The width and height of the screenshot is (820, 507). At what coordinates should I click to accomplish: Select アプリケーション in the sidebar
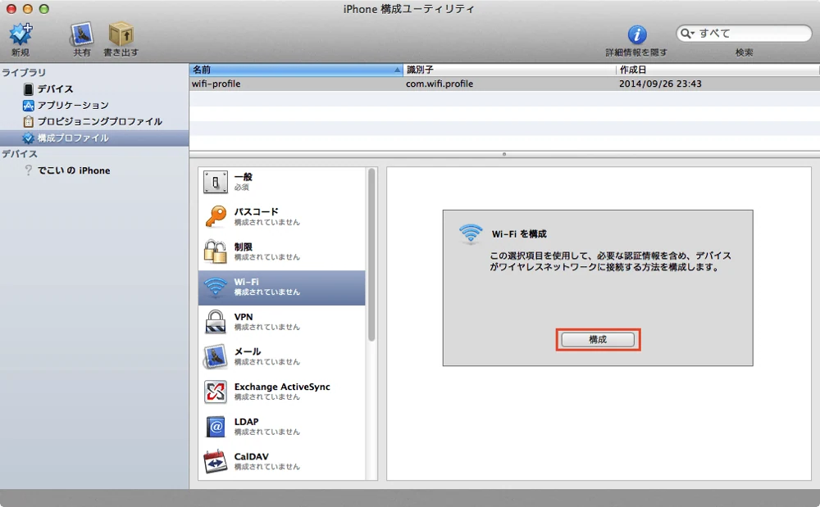pyautogui.click(x=73, y=105)
